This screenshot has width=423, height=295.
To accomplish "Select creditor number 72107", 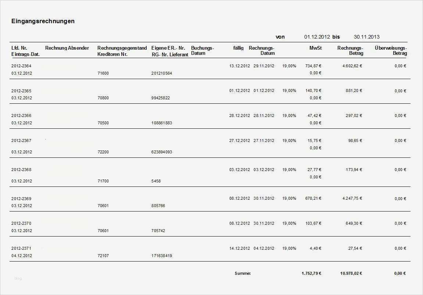I will (103, 256).
